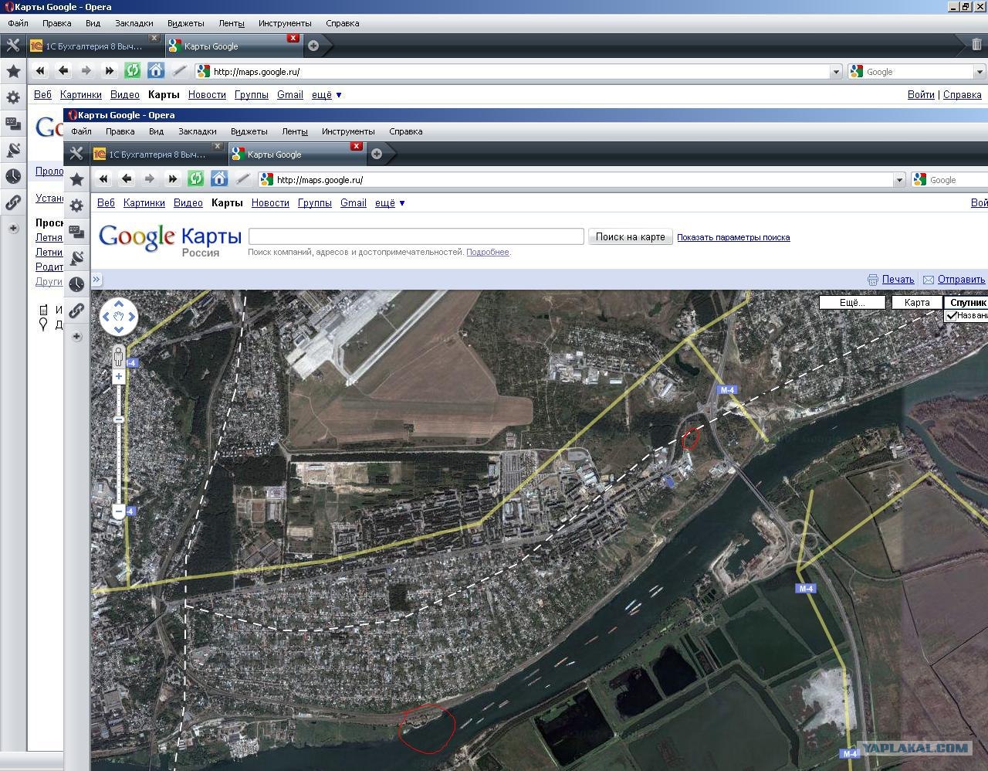Switch map to Спутник satellite view
Image resolution: width=988 pixels, height=771 pixels.
tap(966, 302)
